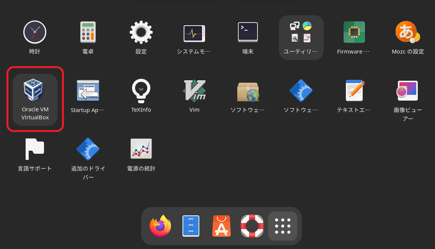435x249 pixels.
Task: Open 言語サポート language support
Action: 35,149
